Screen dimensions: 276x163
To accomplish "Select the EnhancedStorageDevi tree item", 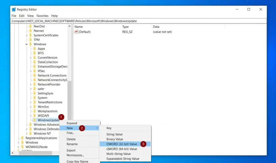I will pos(53,66).
